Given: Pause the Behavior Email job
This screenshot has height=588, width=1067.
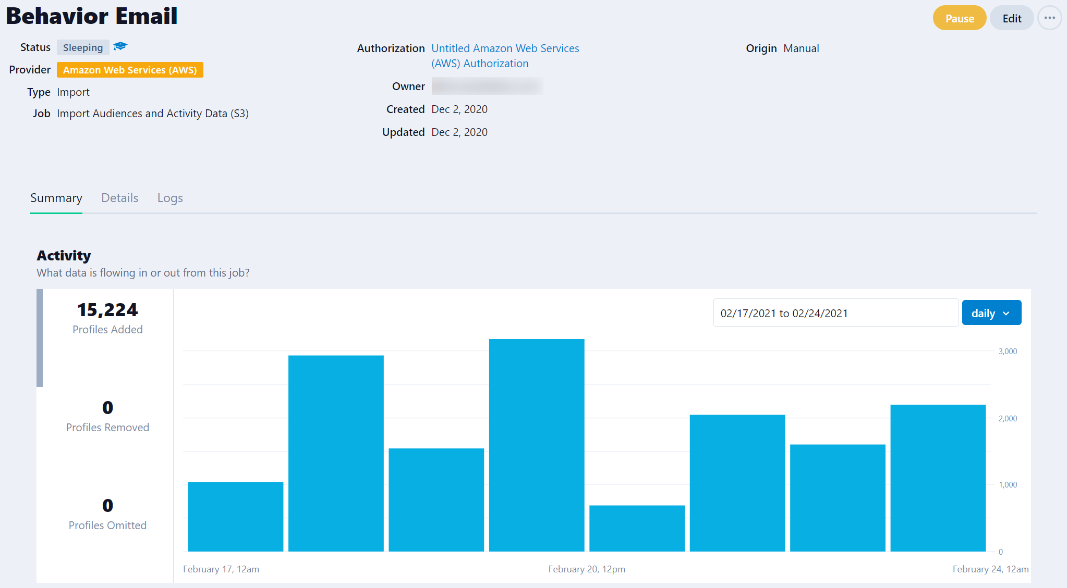Looking at the screenshot, I should (959, 17).
